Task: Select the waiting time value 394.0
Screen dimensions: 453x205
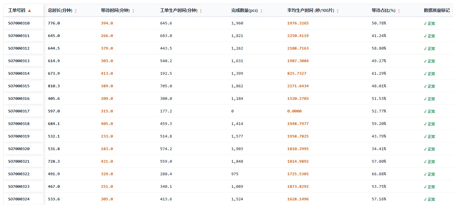Action: (107, 23)
